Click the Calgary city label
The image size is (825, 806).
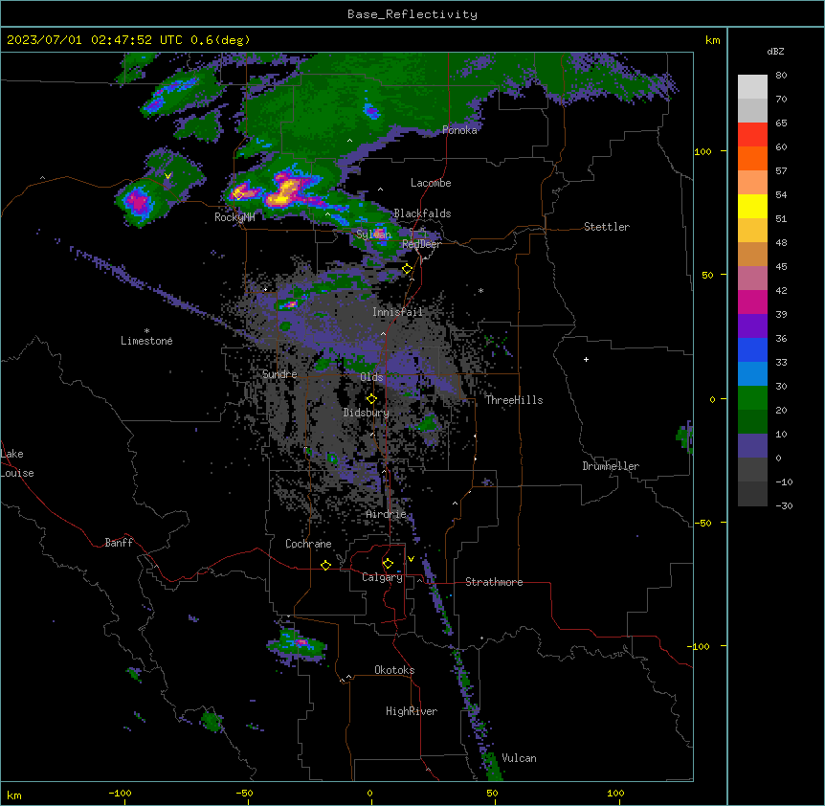[x=382, y=577]
